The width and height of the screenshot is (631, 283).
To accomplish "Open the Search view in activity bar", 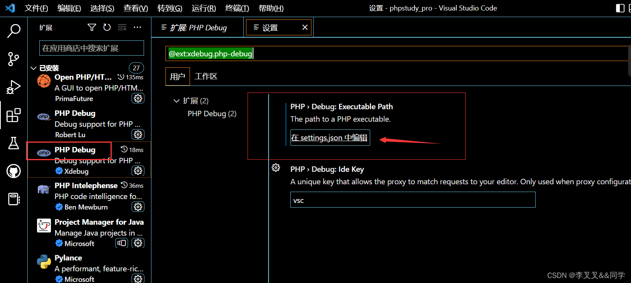I will [x=14, y=31].
